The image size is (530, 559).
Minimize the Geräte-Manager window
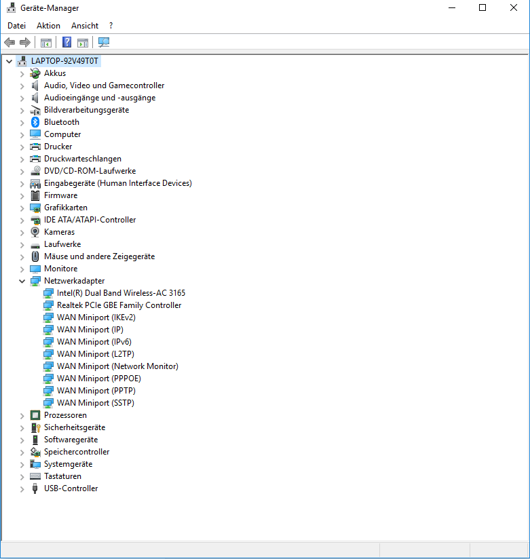[452, 8]
